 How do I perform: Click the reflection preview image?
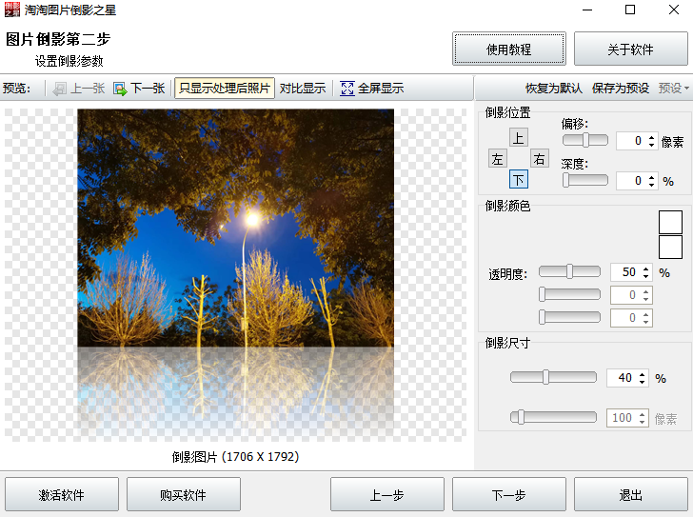point(235,275)
